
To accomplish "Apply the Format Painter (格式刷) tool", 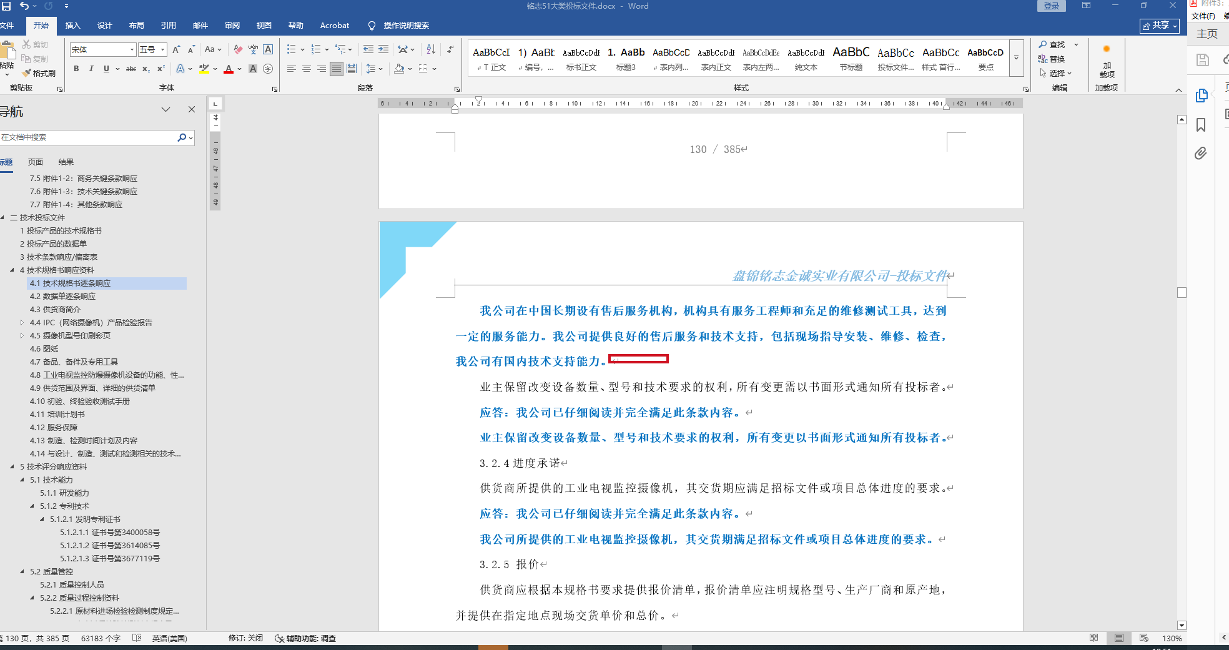I will click(x=39, y=73).
